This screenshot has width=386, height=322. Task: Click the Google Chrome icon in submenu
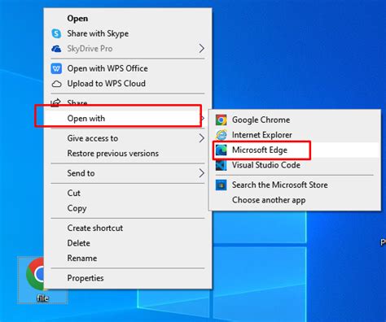point(222,120)
